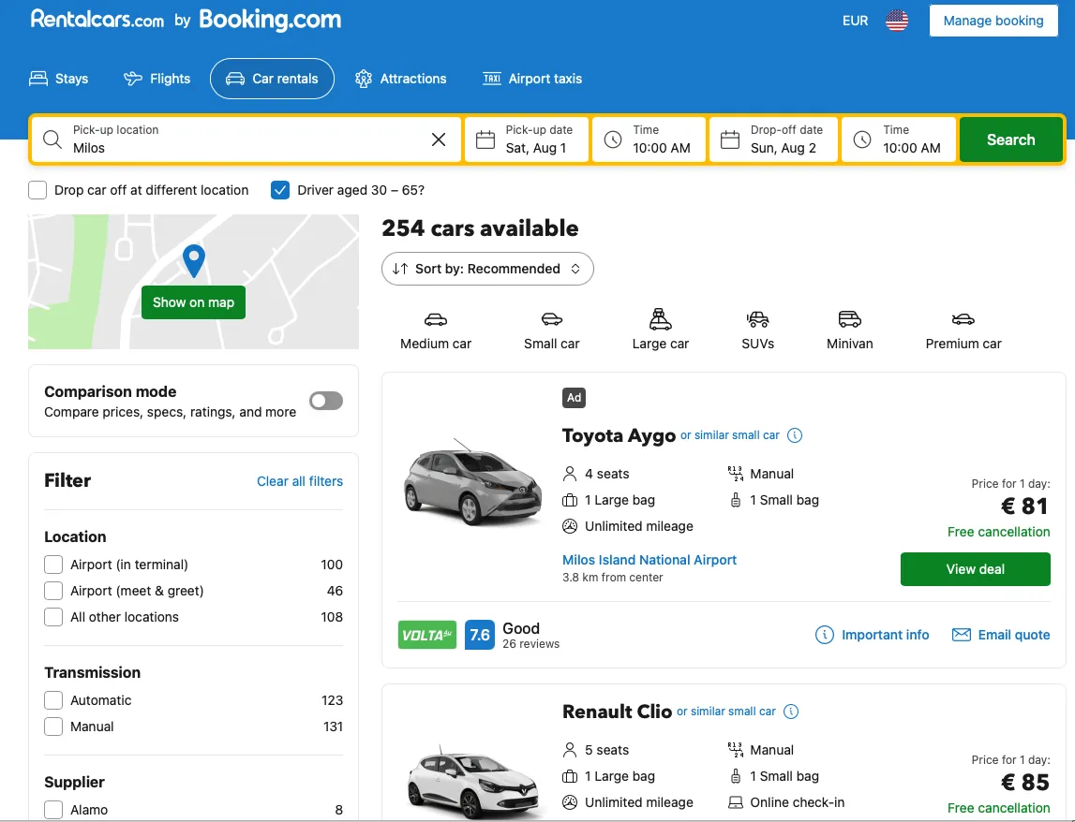Image resolution: width=1075 pixels, height=822 pixels.
Task: Open Flights tab
Action: tap(157, 79)
